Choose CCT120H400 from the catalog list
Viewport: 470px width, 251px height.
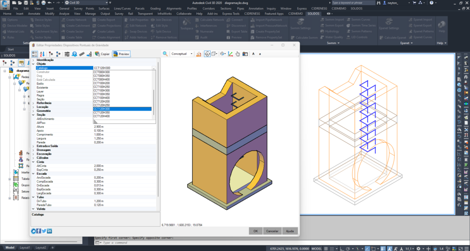click(x=122, y=116)
